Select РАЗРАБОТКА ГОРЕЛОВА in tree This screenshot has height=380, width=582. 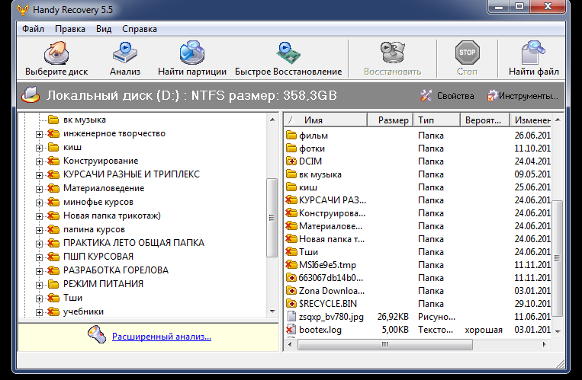pyautogui.click(x=116, y=270)
